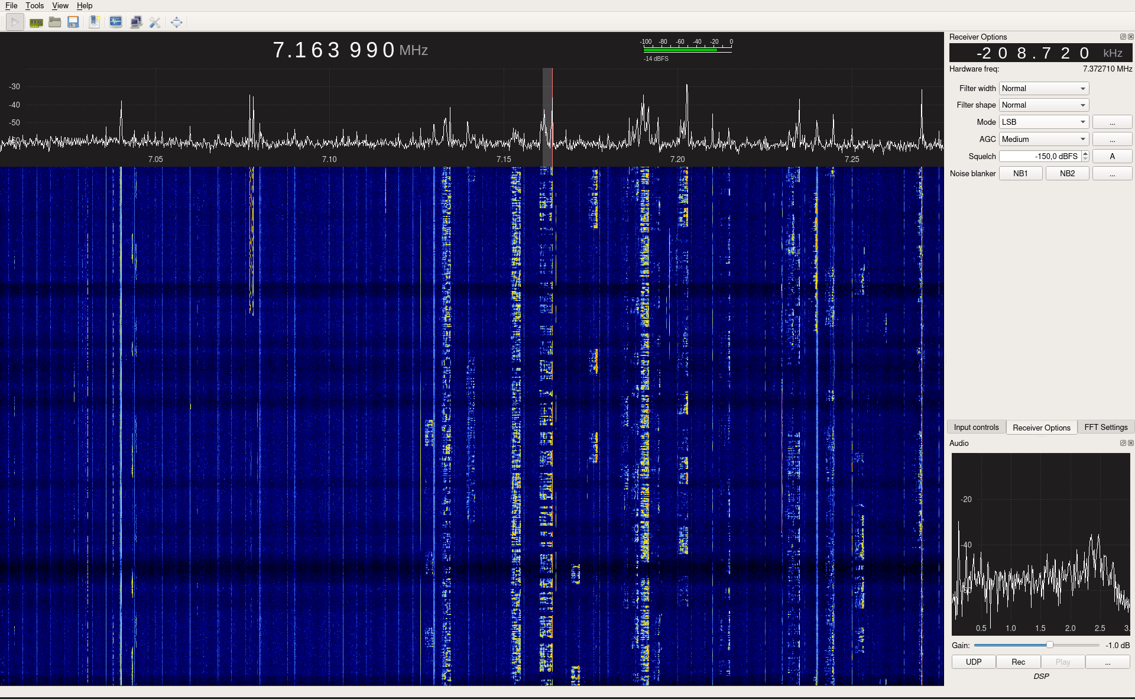Click the -14 dBFS meter reading
Screen dimensions: 1135x699
click(x=656, y=59)
